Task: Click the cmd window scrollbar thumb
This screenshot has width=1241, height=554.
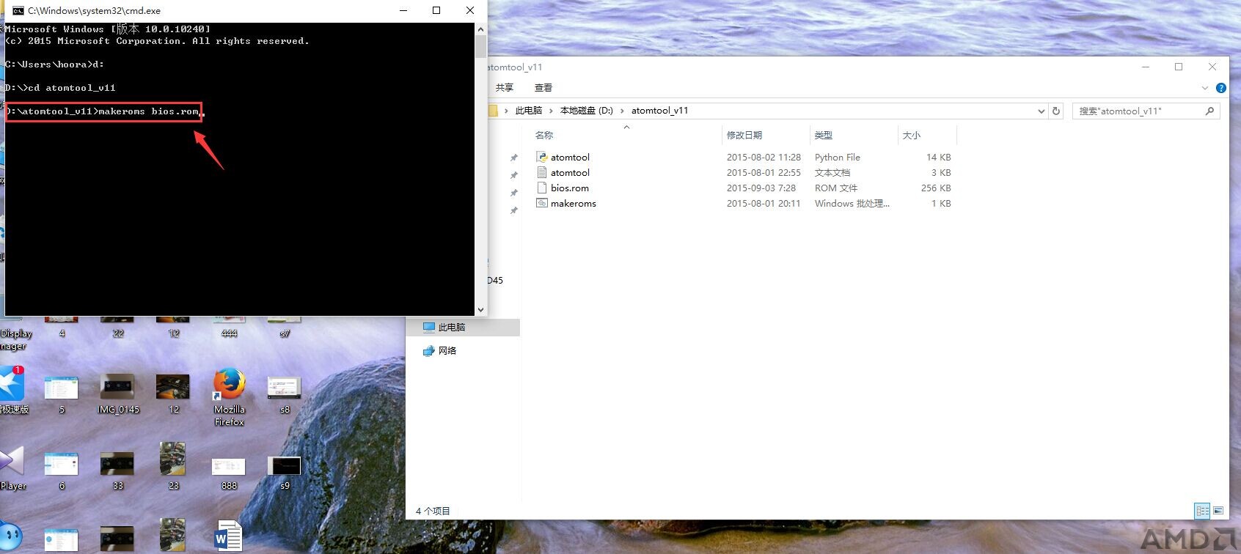Action: (480, 46)
